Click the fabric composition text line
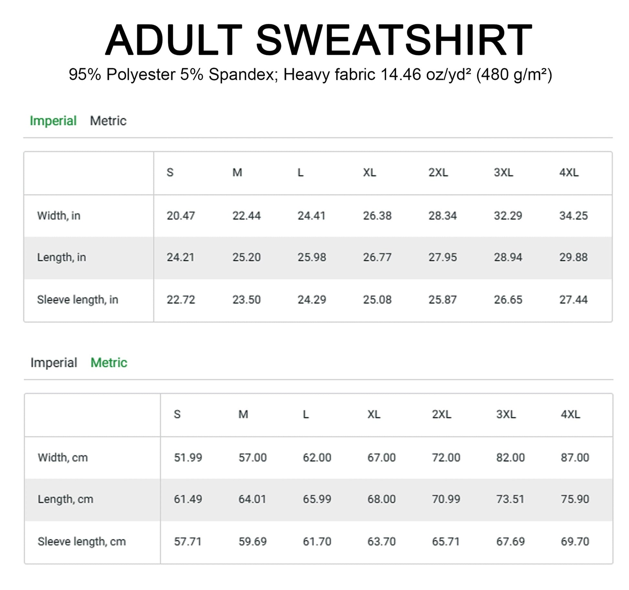 coord(310,75)
